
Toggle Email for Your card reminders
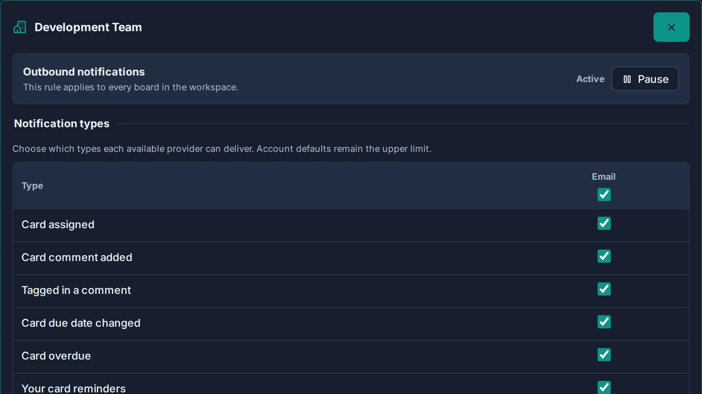(604, 387)
